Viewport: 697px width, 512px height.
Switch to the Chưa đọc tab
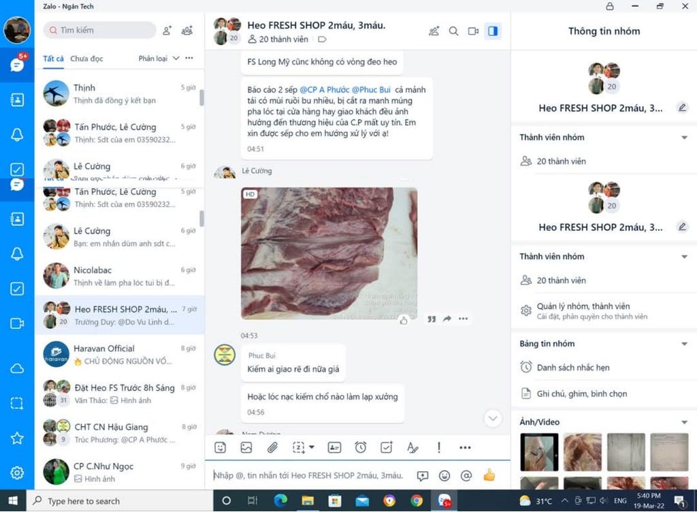coord(86,59)
